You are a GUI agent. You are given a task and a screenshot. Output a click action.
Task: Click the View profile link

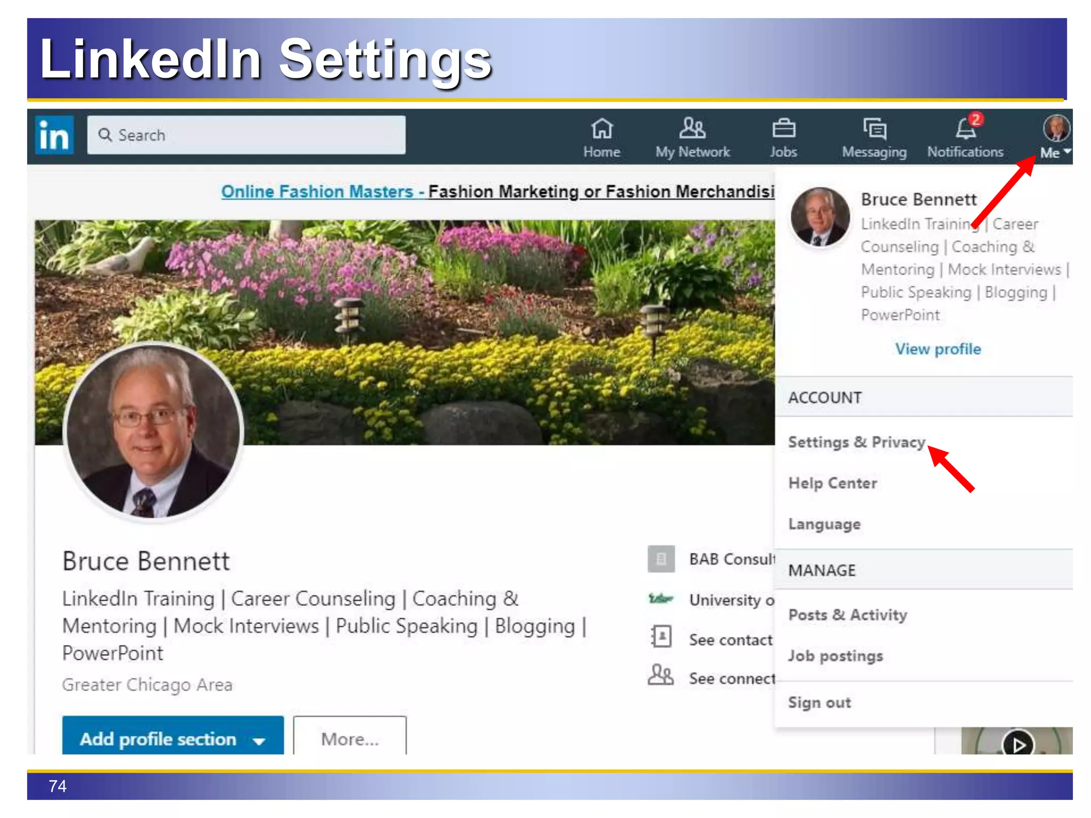pos(938,349)
